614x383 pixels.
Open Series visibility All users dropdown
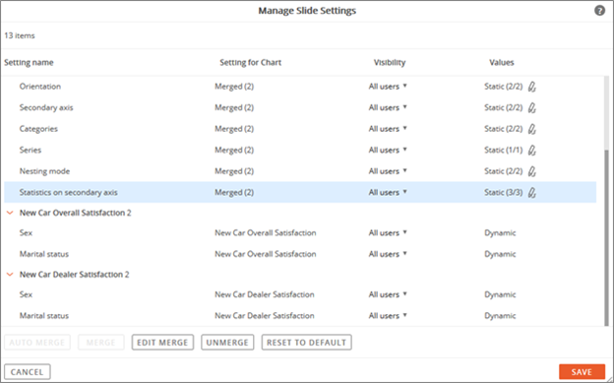coord(388,150)
